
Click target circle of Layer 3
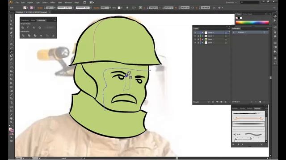coord(226,36)
